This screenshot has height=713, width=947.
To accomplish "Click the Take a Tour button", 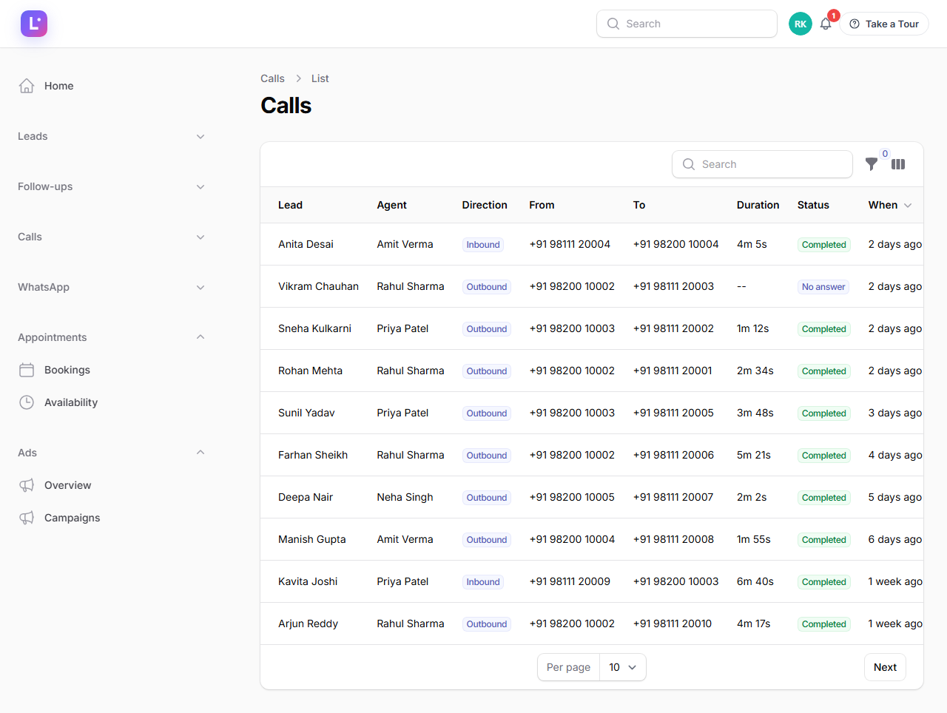I will pyautogui.click(x=884, y=24).
